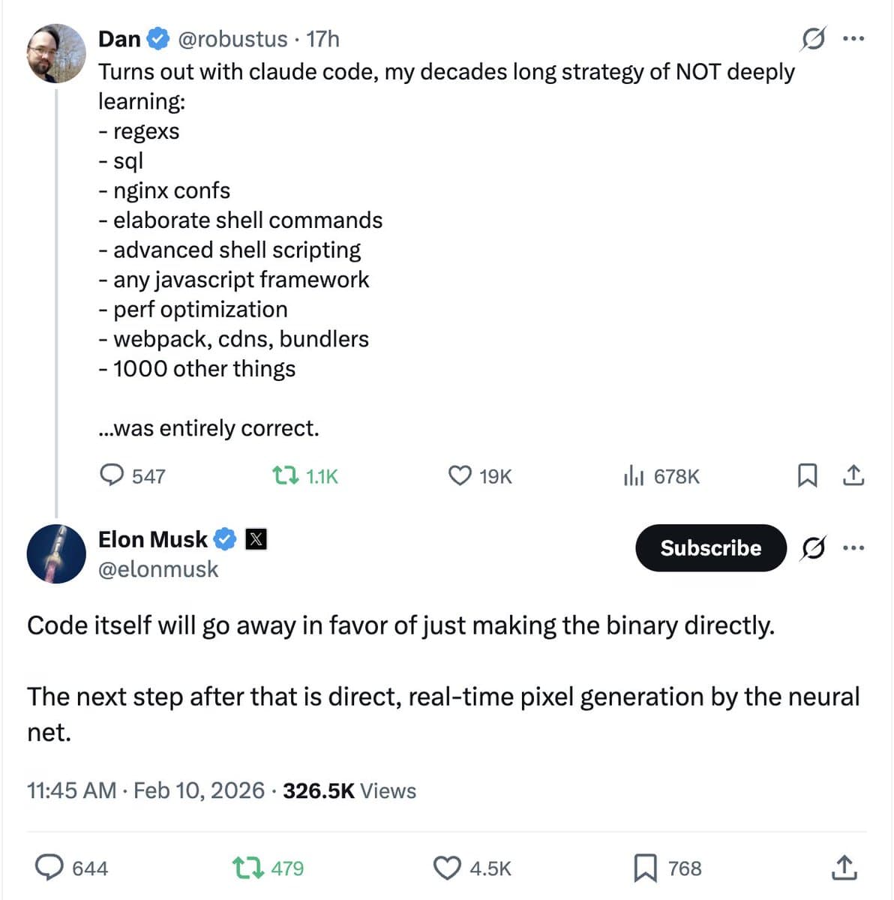Open @elonmusk profile handle link
The height and width of the screenshot is (900, 894).
click(158, 569)
